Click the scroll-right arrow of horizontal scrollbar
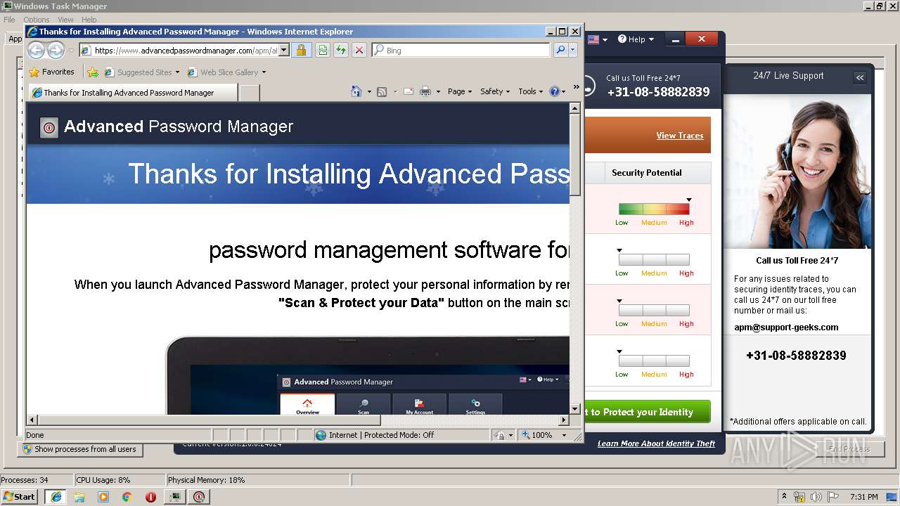 click(x=564, y=420)
